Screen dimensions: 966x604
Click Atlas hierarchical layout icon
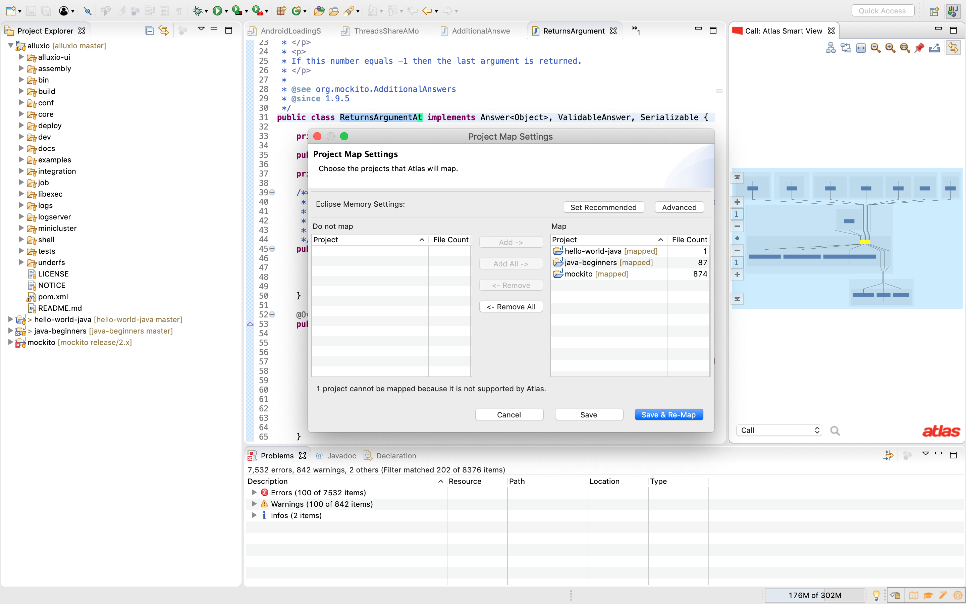click(x=831, y=48)
